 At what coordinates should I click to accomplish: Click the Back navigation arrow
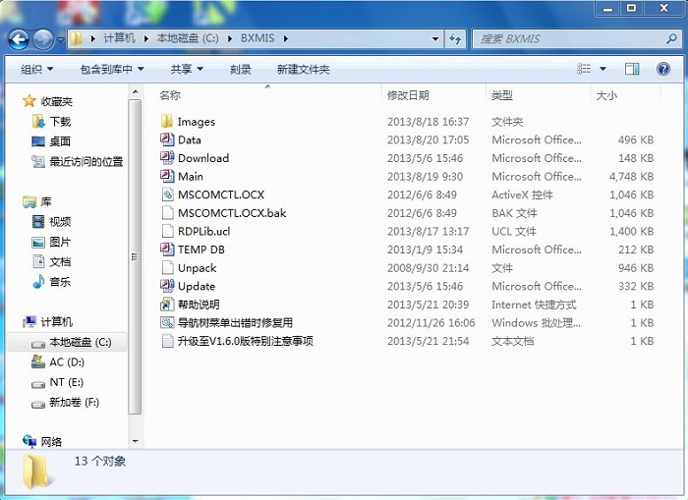tap(19, 39)
